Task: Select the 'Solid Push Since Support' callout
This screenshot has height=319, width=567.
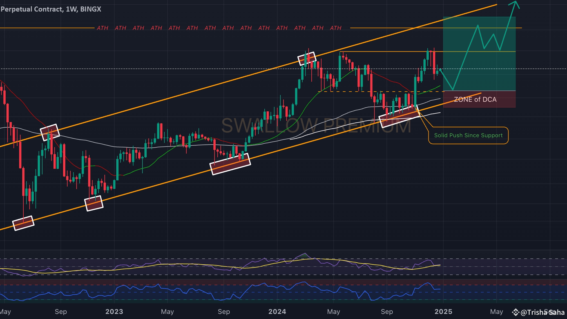Action: point(468,136)
